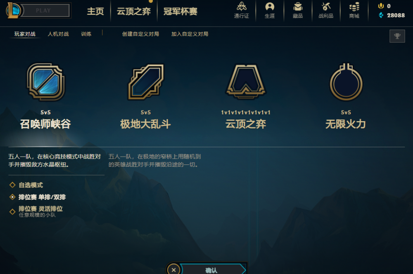Open the 主页 home menu
The height and width of the screenshot is (274, 413).
(95, 11)
